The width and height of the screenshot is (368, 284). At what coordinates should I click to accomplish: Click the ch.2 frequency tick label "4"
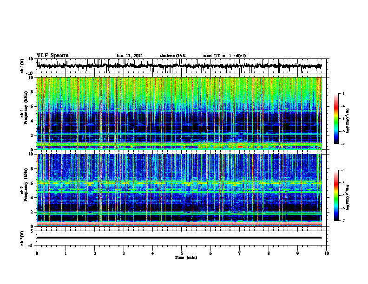[x=32, y=198]
